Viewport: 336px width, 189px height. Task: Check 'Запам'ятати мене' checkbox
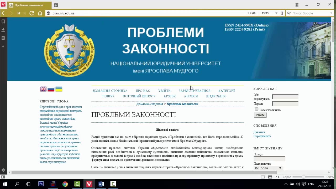tap(256, 109)
